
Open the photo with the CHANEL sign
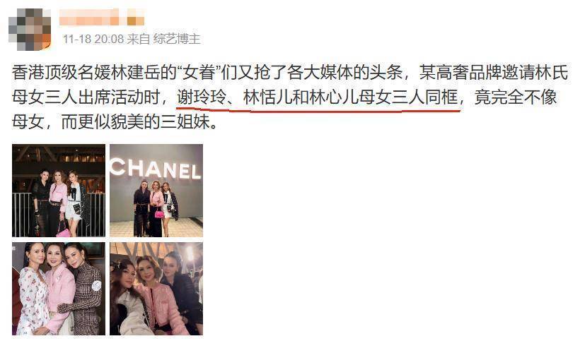(156, 191)
